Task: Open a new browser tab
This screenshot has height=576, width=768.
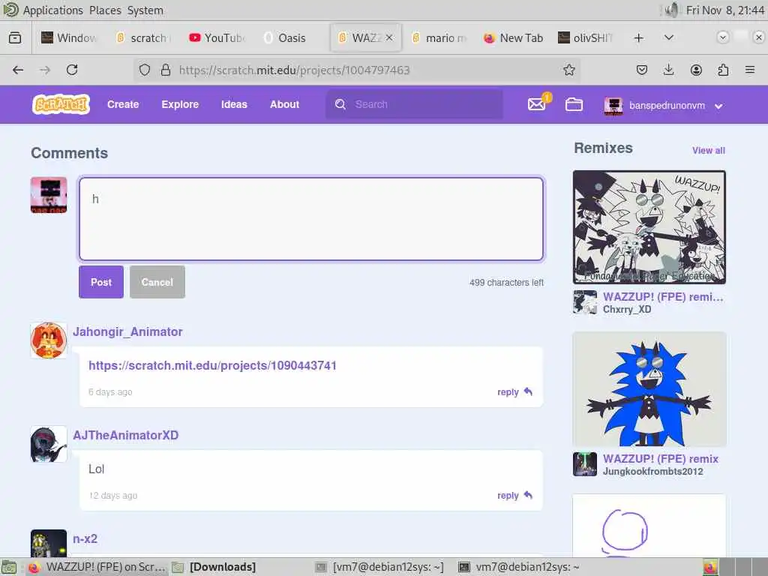Action: pyautogui.click(x=638, y=37)
